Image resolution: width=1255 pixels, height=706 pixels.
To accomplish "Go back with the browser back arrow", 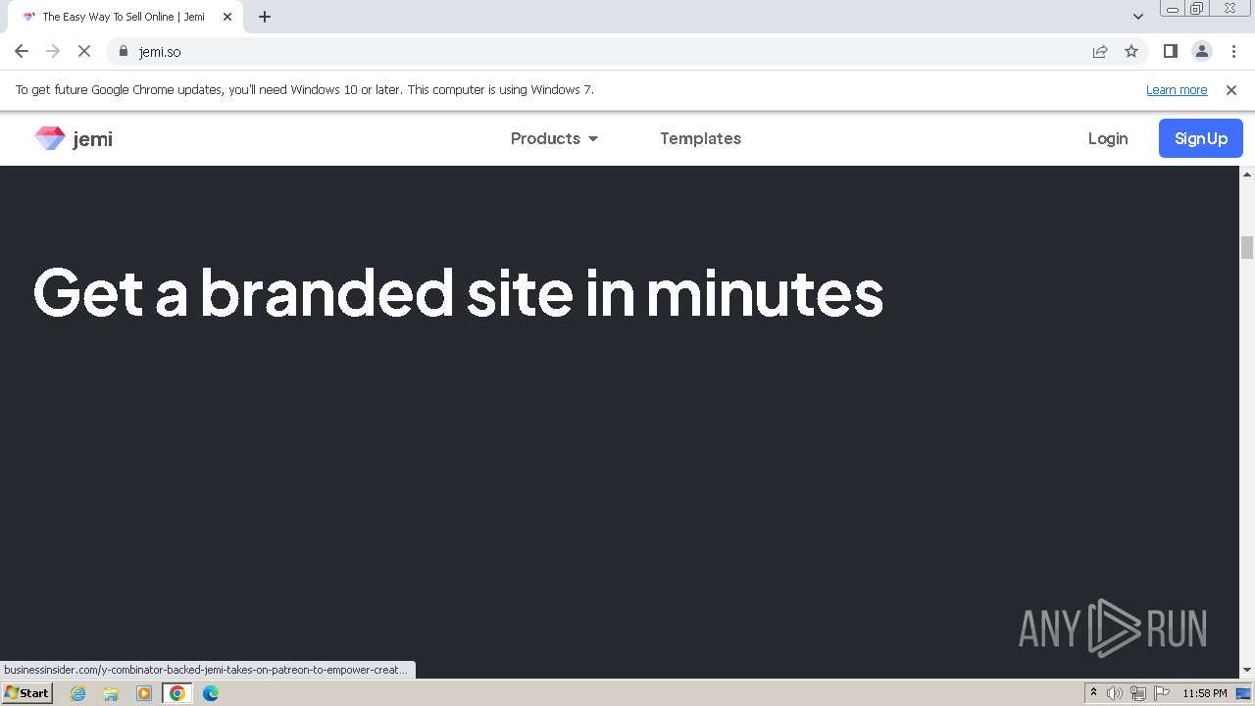I will [x=22, y=51].
